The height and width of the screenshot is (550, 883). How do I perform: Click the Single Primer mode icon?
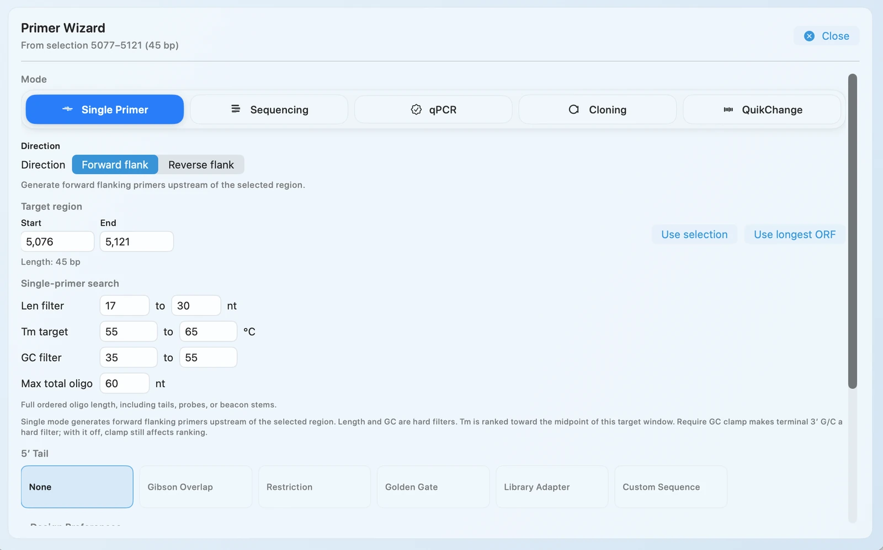coord(67,109)
